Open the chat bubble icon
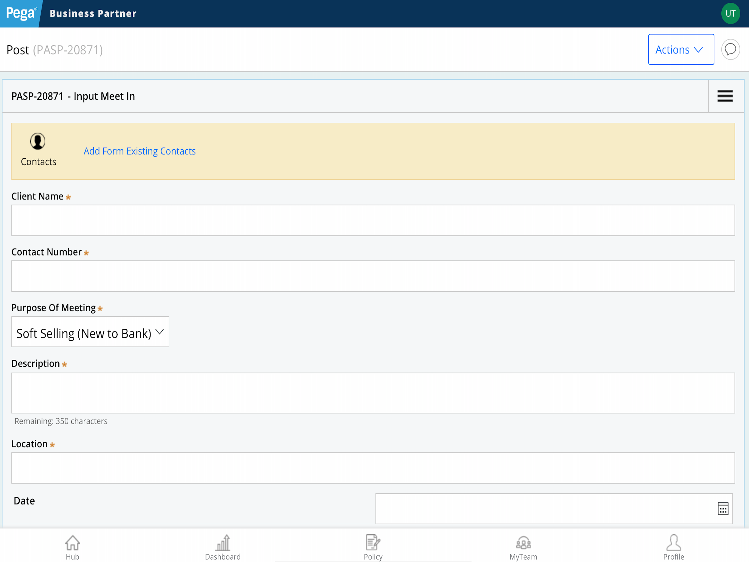This screenshot has width=749, height=562. (730, 49)
